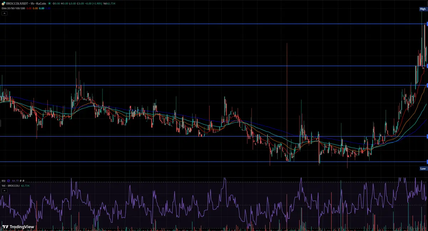Click the High price label
Screen dimensions: 428x231
[423, 9]
